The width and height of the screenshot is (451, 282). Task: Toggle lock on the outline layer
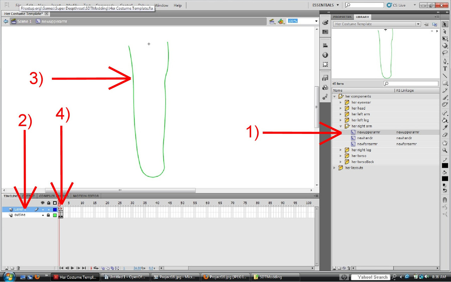48,215
